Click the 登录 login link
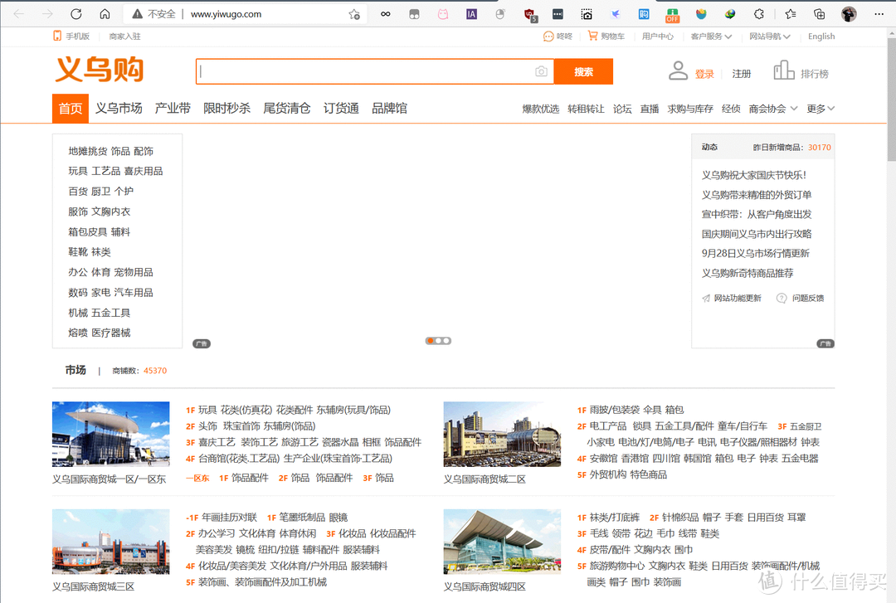Image resolution: width=896 pixels, height=603 pixels. tap(704, 74)
